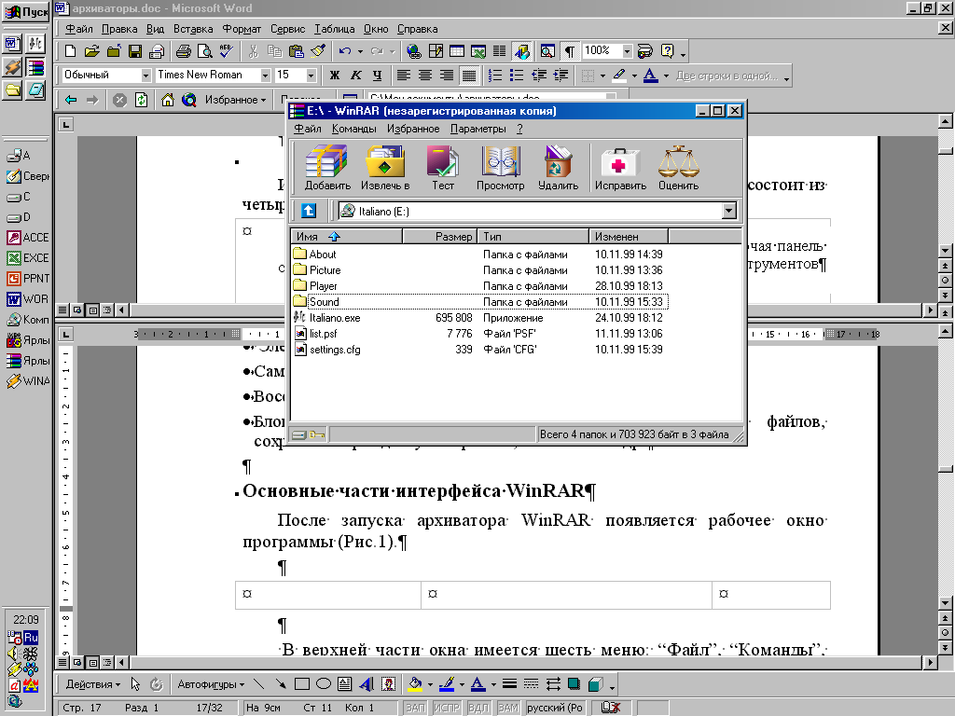Image resolution: width=955 pixels, height=716 pixels.
Task: Open the font size dropdown showing 15
Action: click(311, 76)
